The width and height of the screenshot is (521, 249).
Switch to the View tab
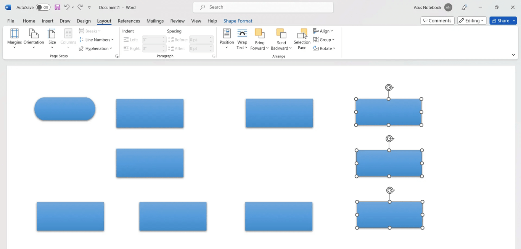tap(196, 21)
